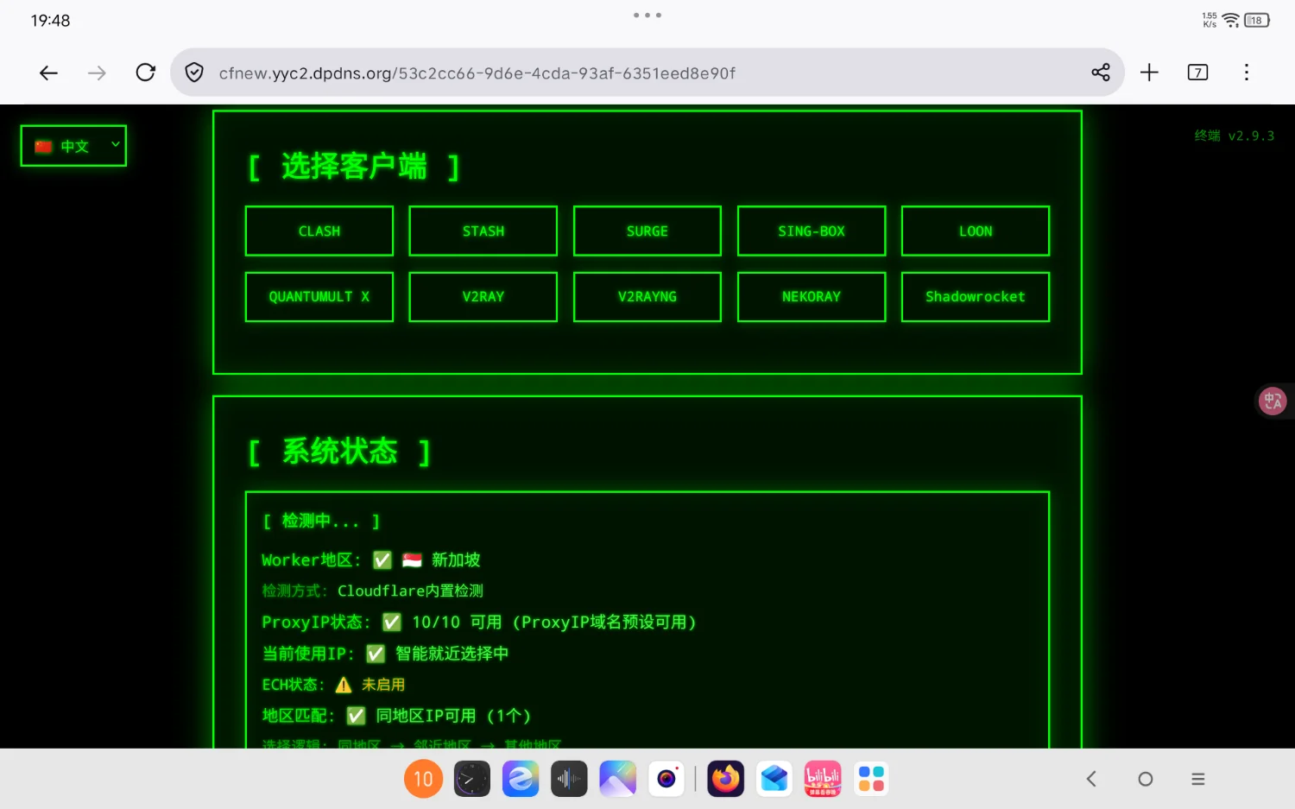1295x809 pixels.
Task: Open the orange 10 app in dock
Action: [423, 779]
